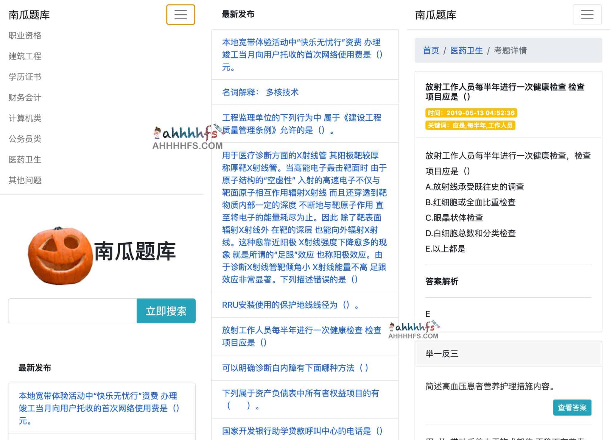The image size is (610, 440).
Task: Select the 职业资格 category in the sidebar
Action: pos(25,35)
